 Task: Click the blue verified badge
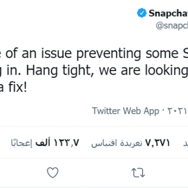click(142, 13)
